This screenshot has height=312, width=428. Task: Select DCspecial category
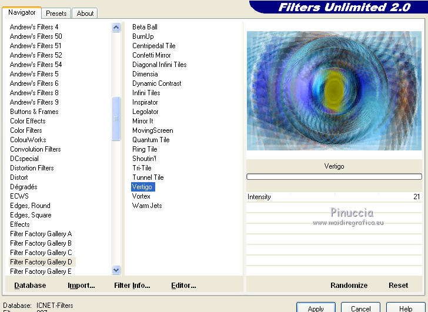(24, 159)
